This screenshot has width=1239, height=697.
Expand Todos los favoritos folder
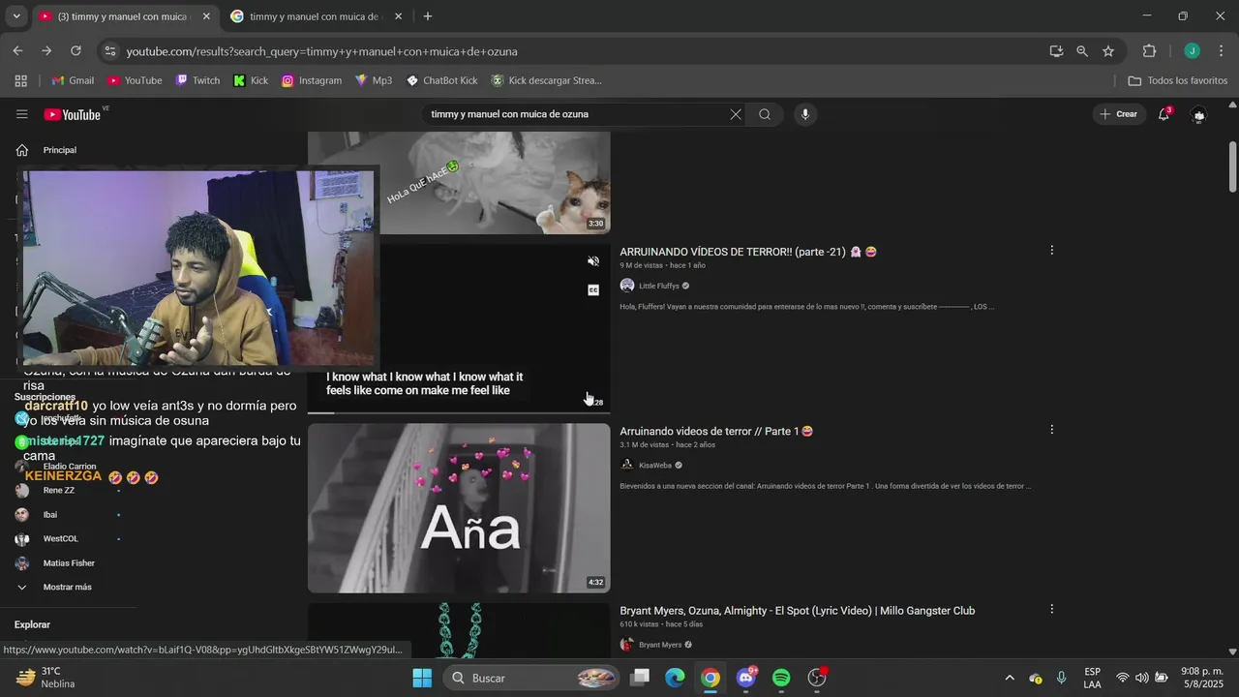(x=1178, y=80)
